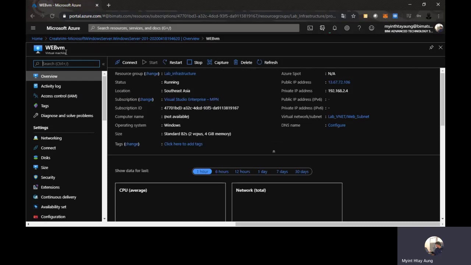Stop the virtual machine
The width and height of the screenshot is (471, 265).
tap(195, 63)
